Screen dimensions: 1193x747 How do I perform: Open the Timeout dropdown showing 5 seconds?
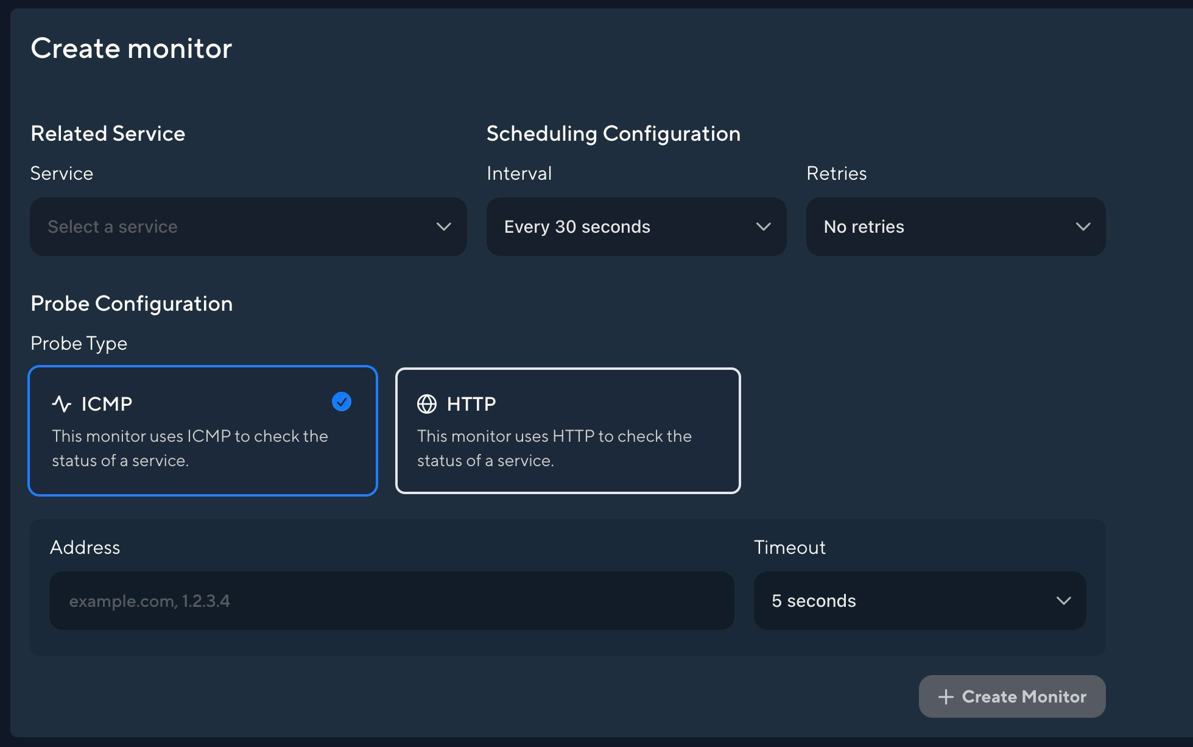pos(920,601)
